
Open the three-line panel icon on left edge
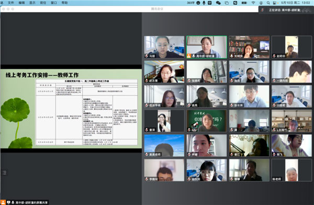click(x=4, y=173)
